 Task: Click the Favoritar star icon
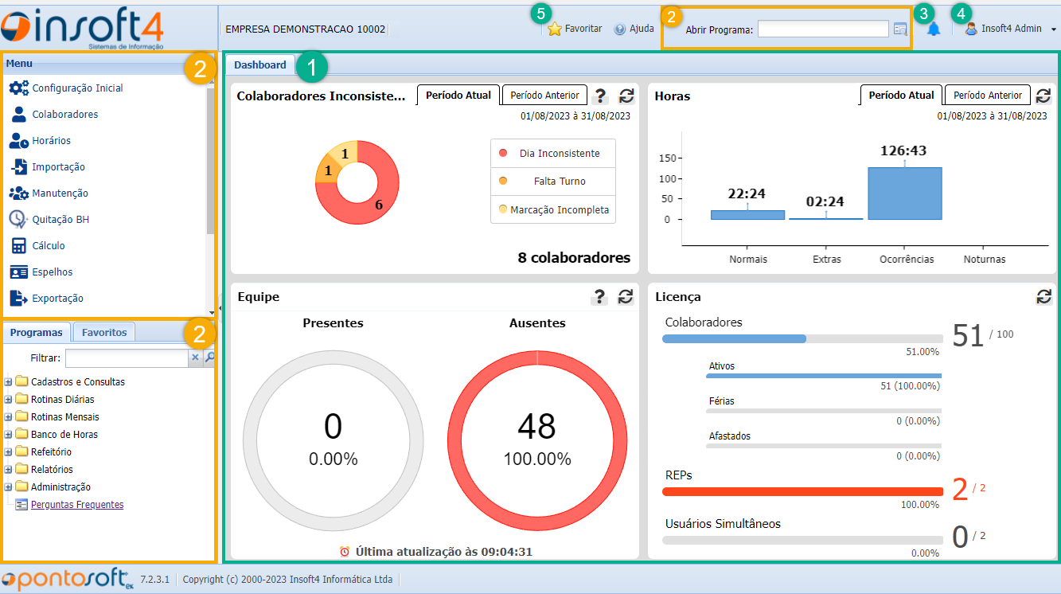(x=555, y=29)
